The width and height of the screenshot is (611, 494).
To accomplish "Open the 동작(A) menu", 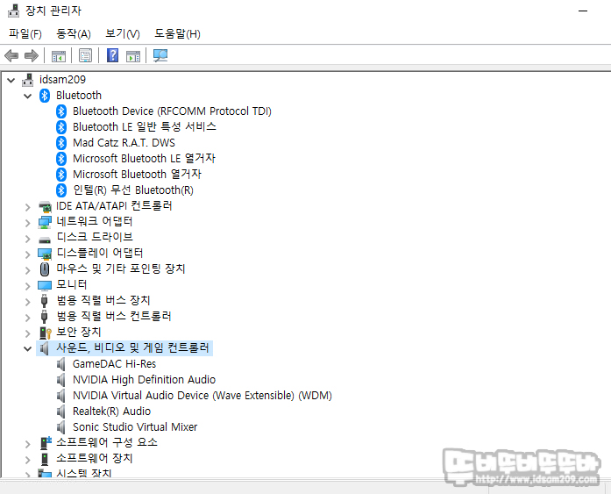I will tap(74, 34).
